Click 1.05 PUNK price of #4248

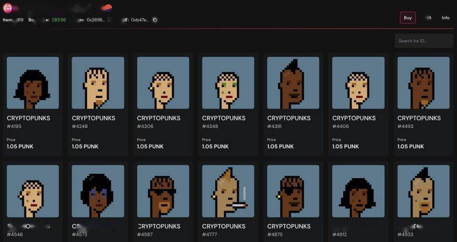(85, 146)
